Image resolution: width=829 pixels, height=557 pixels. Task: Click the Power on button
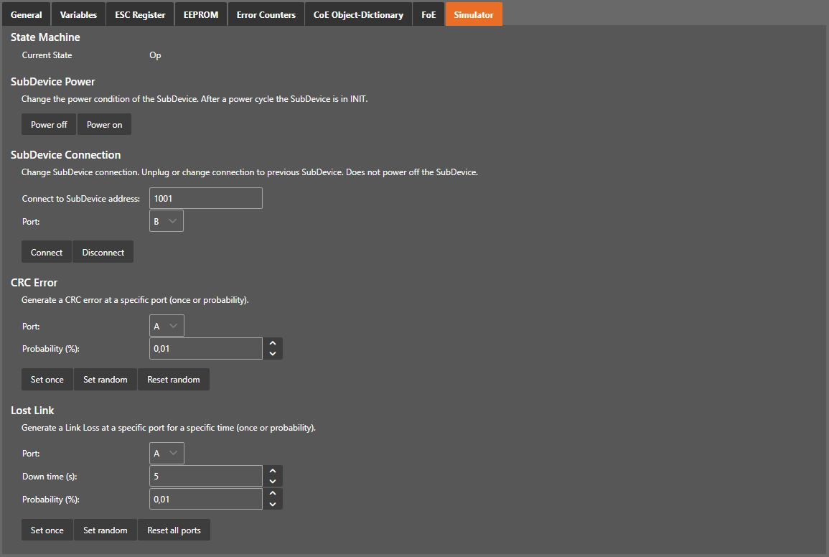click(104, 124)
